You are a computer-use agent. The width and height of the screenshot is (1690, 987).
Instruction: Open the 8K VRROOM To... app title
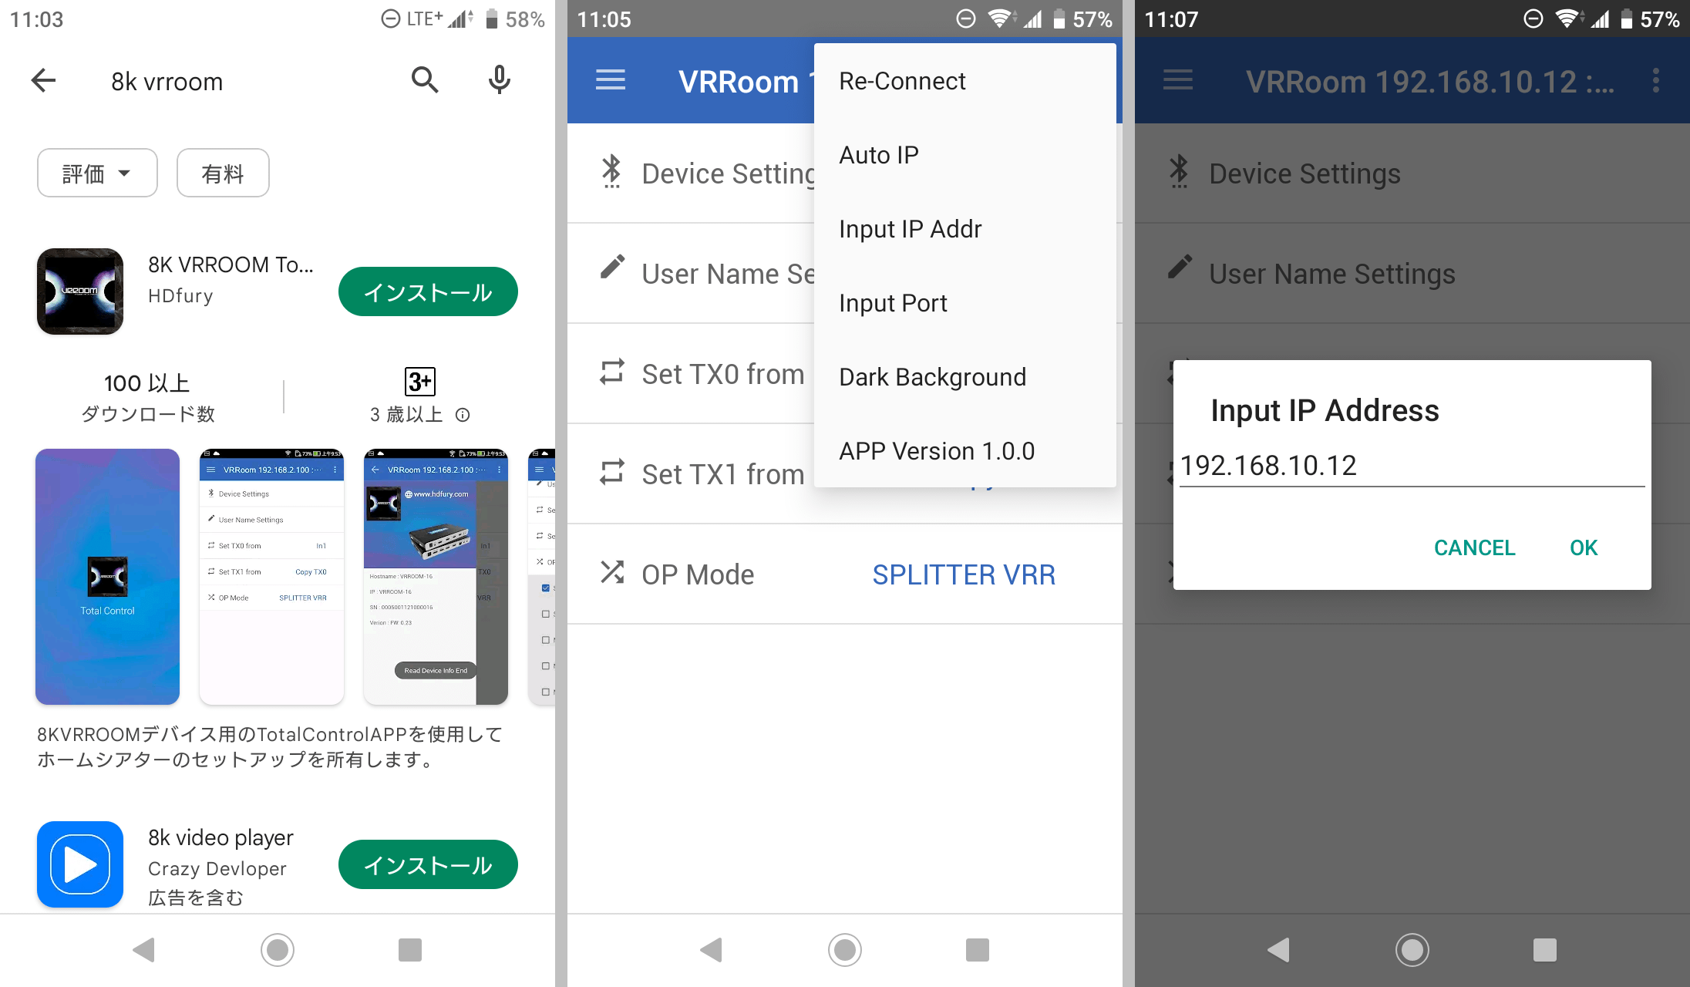[231, 264]
